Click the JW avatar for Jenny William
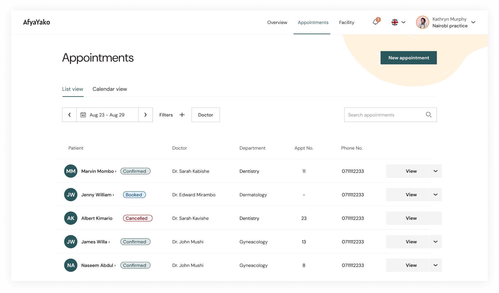499x293 pixels. 71,195
